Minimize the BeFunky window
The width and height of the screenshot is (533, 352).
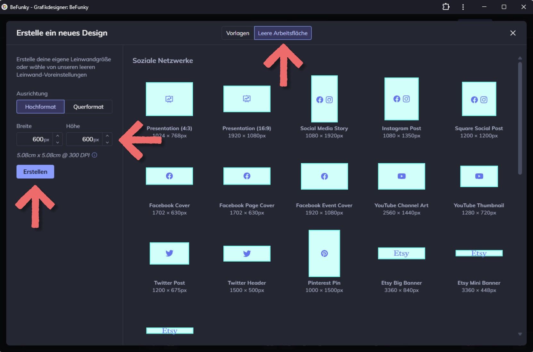(x=484, y=7)
